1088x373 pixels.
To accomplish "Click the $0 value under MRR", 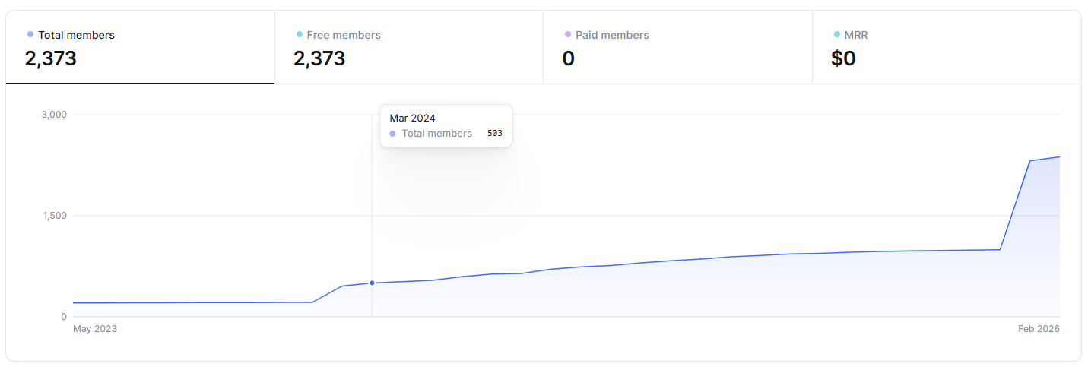I will coord(843,58).
